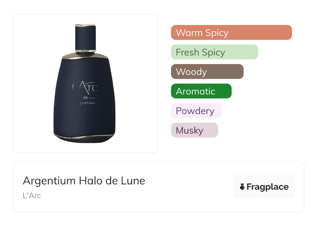The image size is (317, 225).
Task: Click the Fragplace bottle logo icon
Action: 242,187
